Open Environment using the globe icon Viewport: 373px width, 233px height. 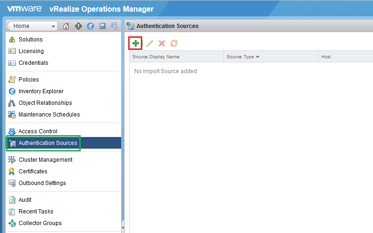90,26
